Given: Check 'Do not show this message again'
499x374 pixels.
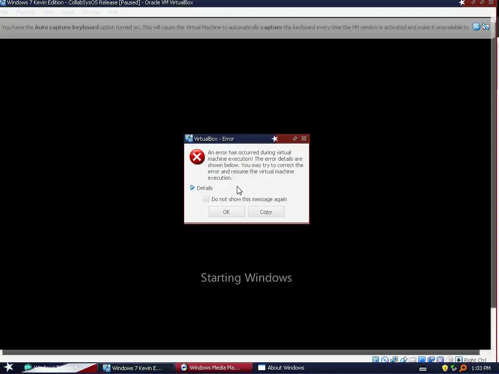Looking at the screenshot, I should (206, 199).
